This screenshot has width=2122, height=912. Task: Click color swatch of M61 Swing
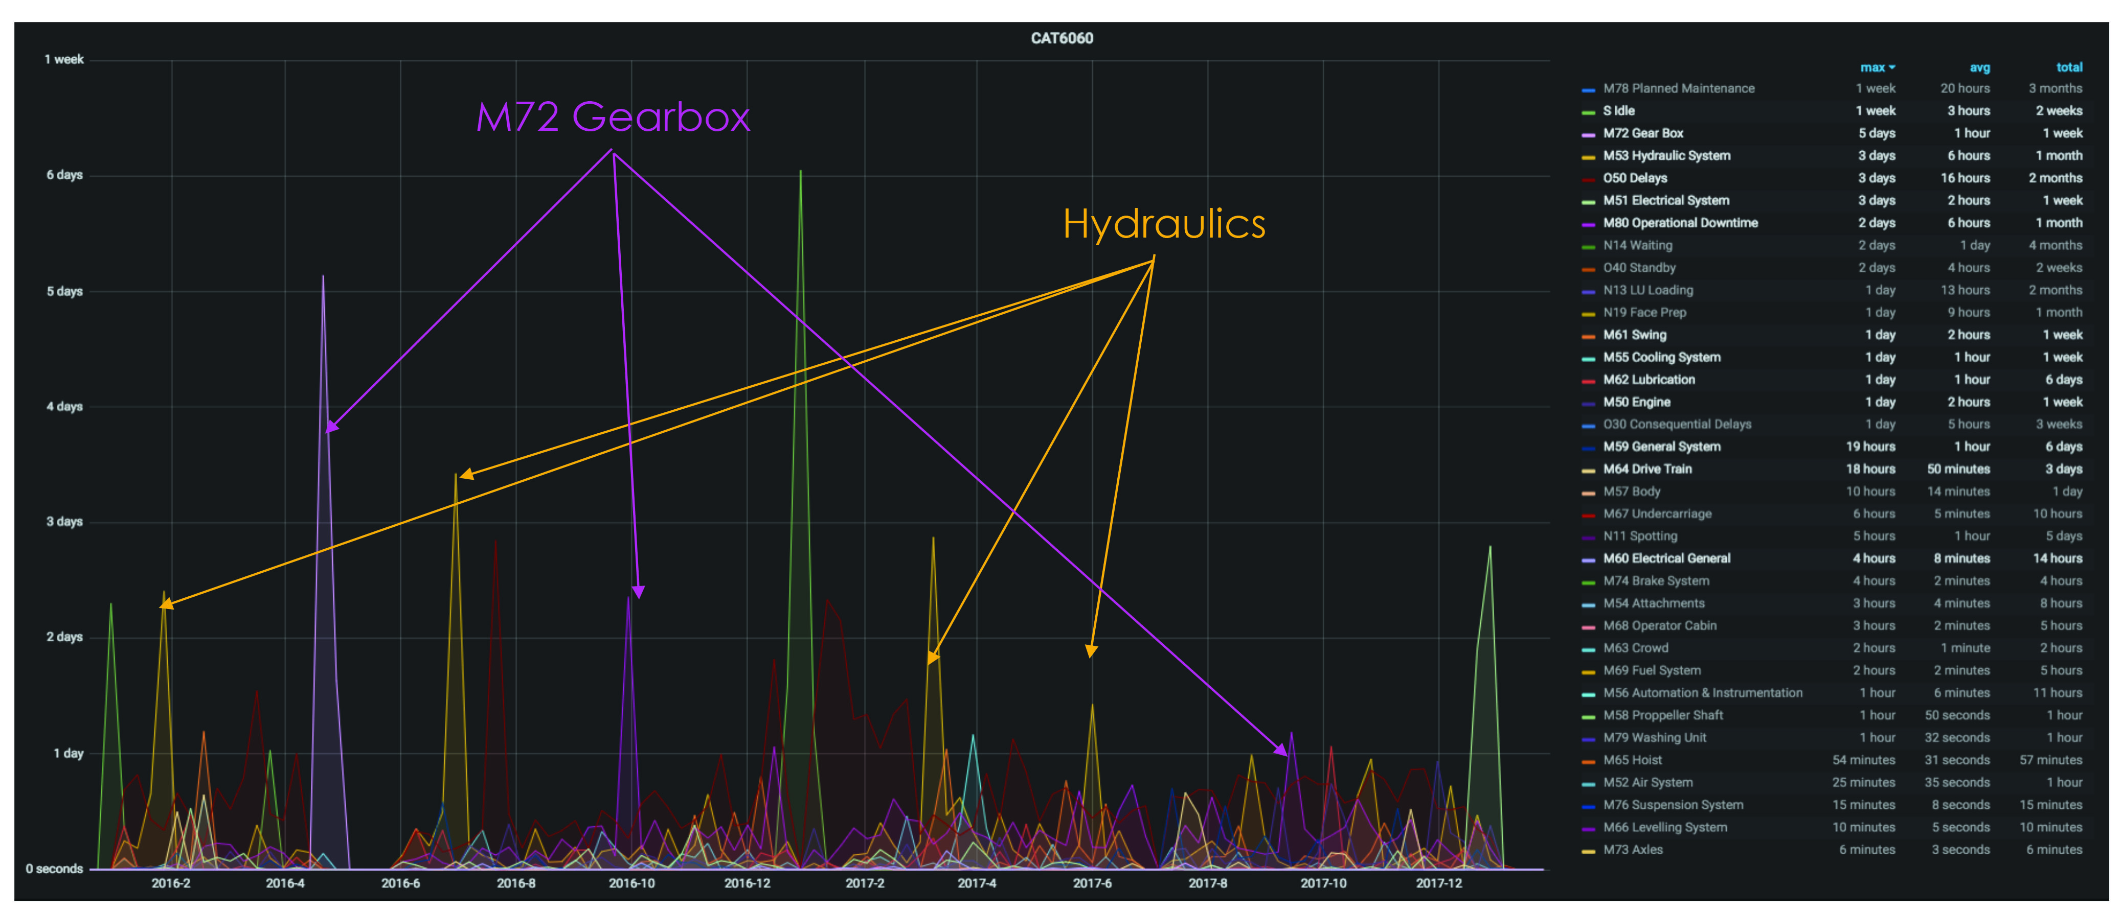tap(1588, 337)
